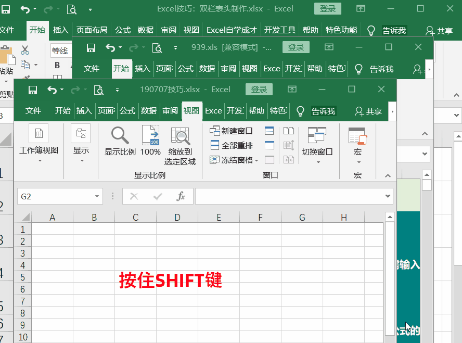Click ribbon display options in 190707技巧 window

(292, 90)
